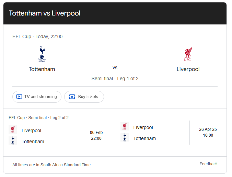Select the Tottenham team name under crest
Viewport: 232px width, 177px height.
(42, 69)
